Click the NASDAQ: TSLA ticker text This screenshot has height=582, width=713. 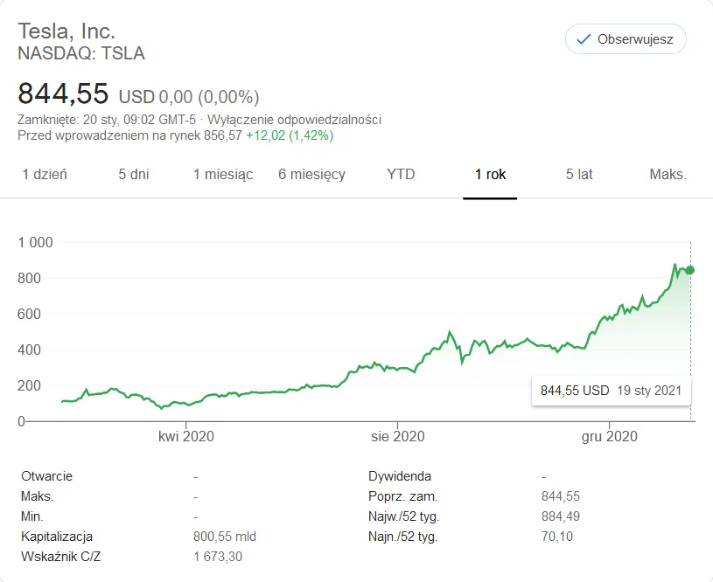81,53
